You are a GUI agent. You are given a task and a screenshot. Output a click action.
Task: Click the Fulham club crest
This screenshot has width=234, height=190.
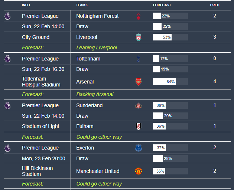[x=139, y=126]
